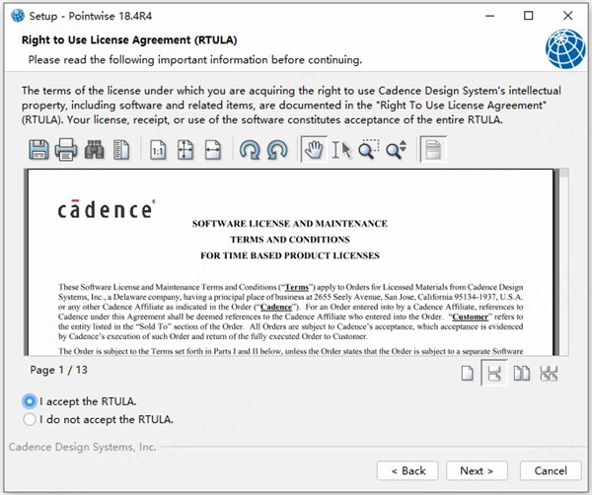Click the license document vertical scrollbar

coord(563,262)
